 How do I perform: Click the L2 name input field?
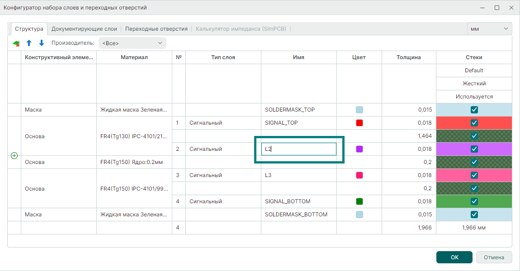[x=298, y=149]
